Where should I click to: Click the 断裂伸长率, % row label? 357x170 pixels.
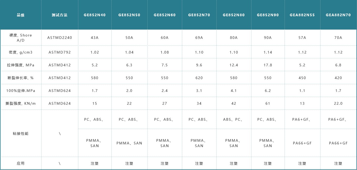coord(21,78)
